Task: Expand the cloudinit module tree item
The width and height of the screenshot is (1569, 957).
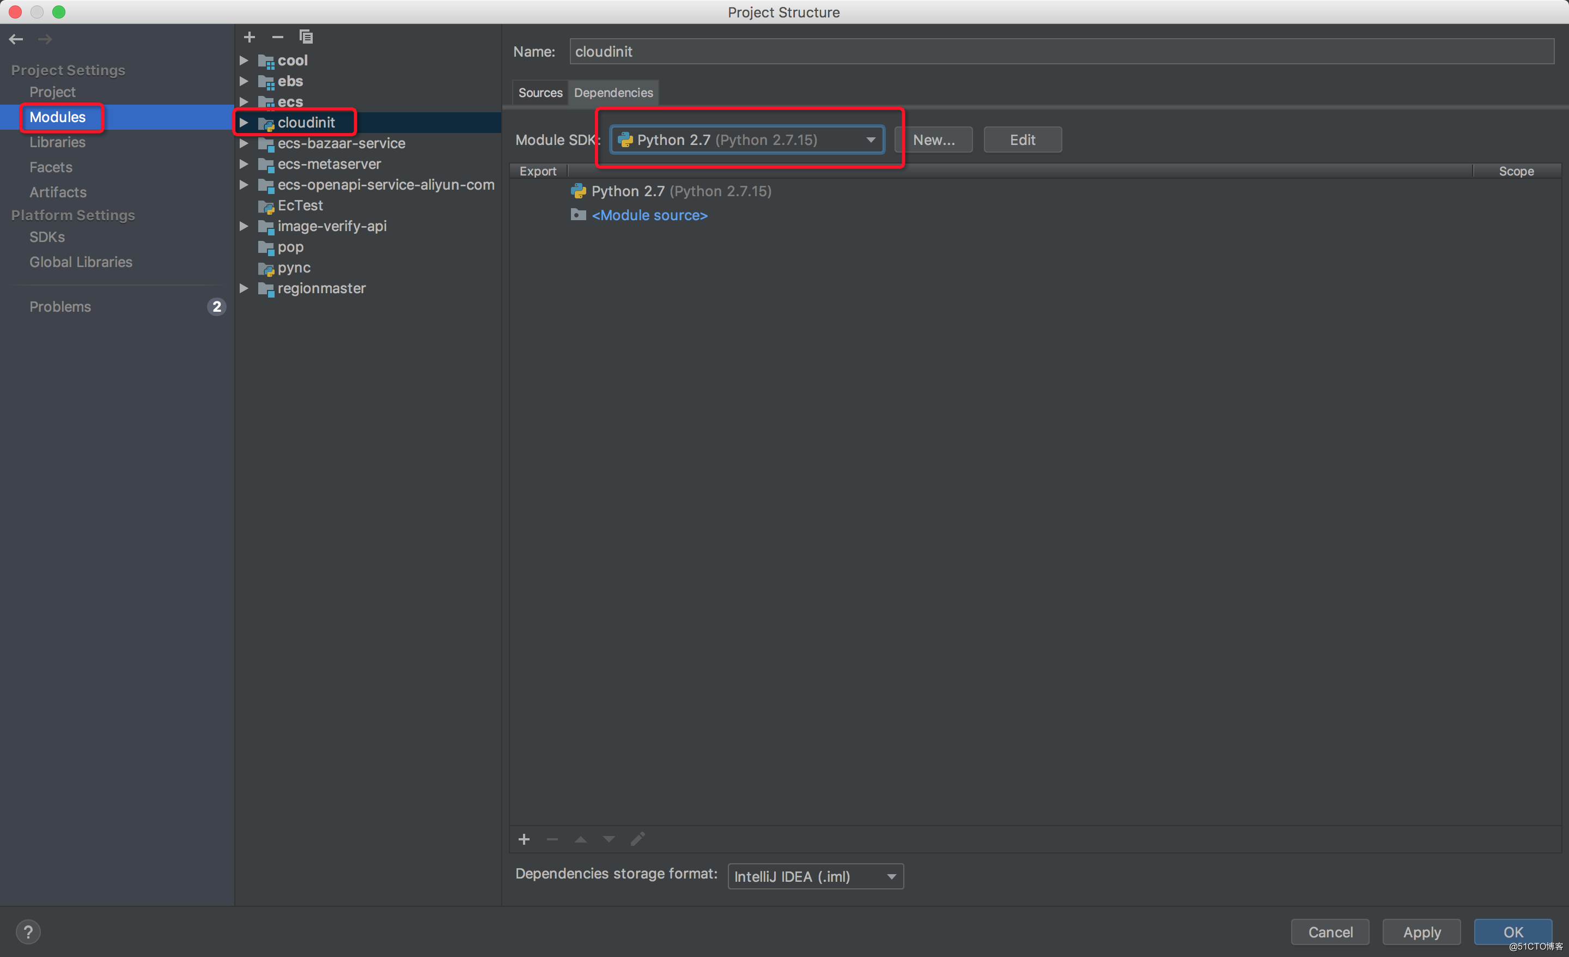Action: click(244, 122)
